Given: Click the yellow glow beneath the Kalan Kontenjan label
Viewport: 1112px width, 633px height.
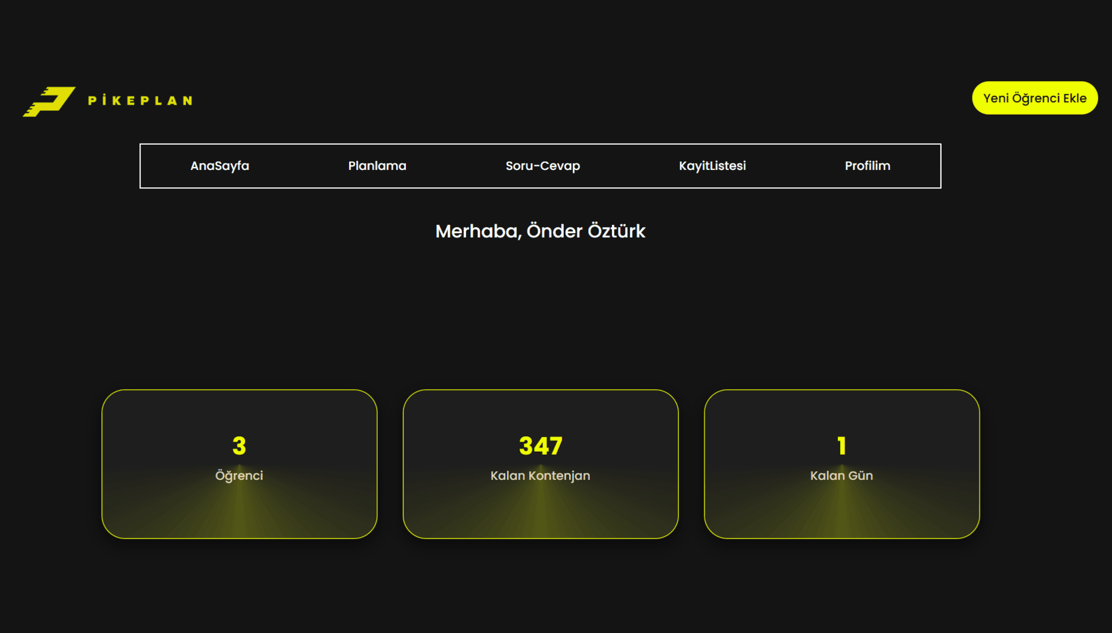Looking at the screenshot, I should [541, 513].
